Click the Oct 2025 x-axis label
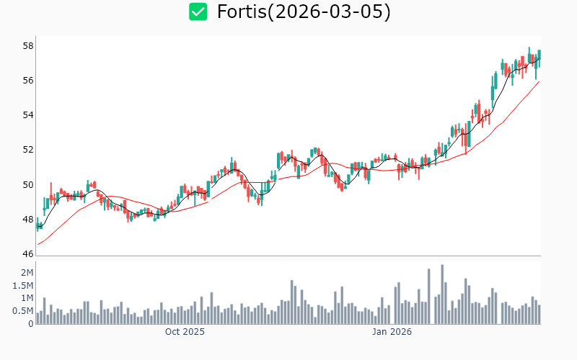The width and height of the screenshot is (577, 360). point(185,332)
